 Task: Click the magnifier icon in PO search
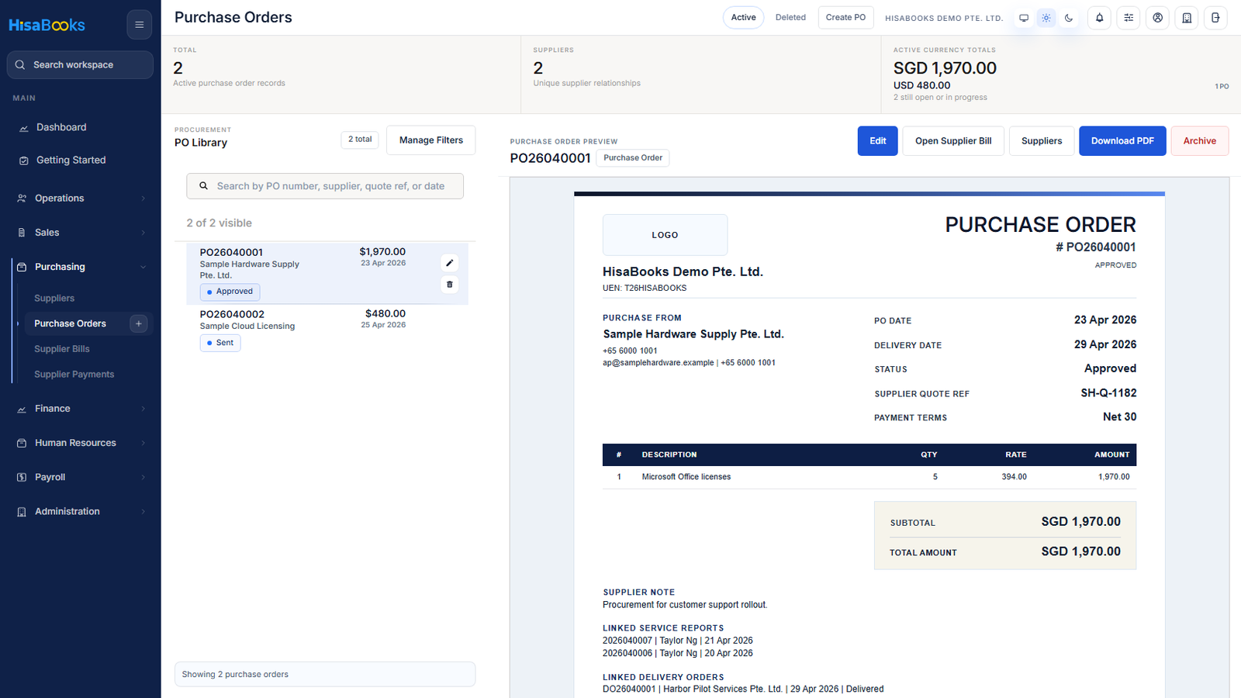coord(204,186)
